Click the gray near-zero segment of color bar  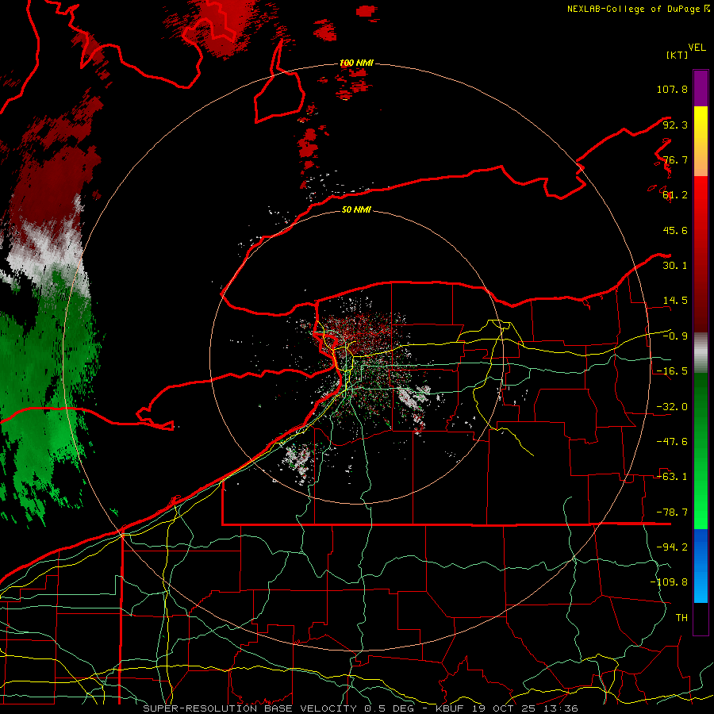pyautogui.click(x=701, y=353)
